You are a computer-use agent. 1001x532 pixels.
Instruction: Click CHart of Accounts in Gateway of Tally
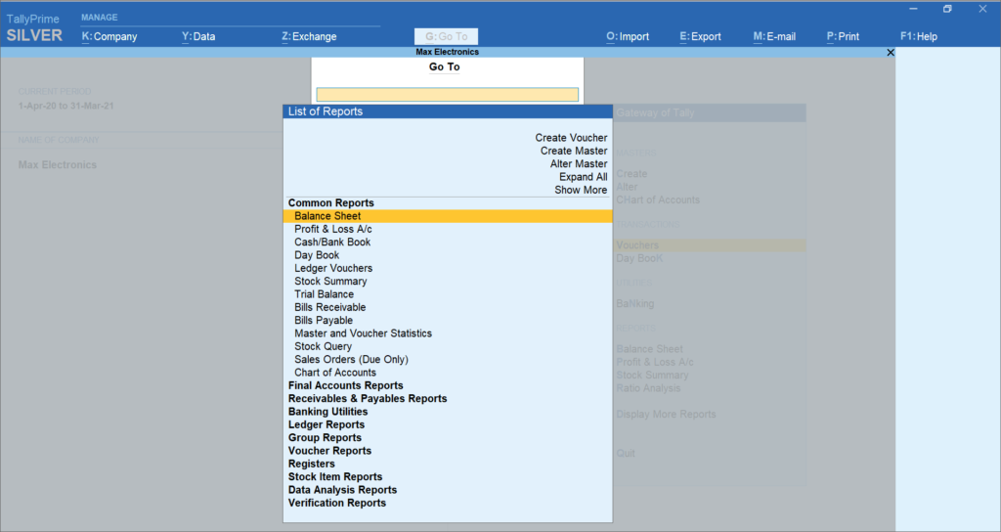[x=658, y=199]
